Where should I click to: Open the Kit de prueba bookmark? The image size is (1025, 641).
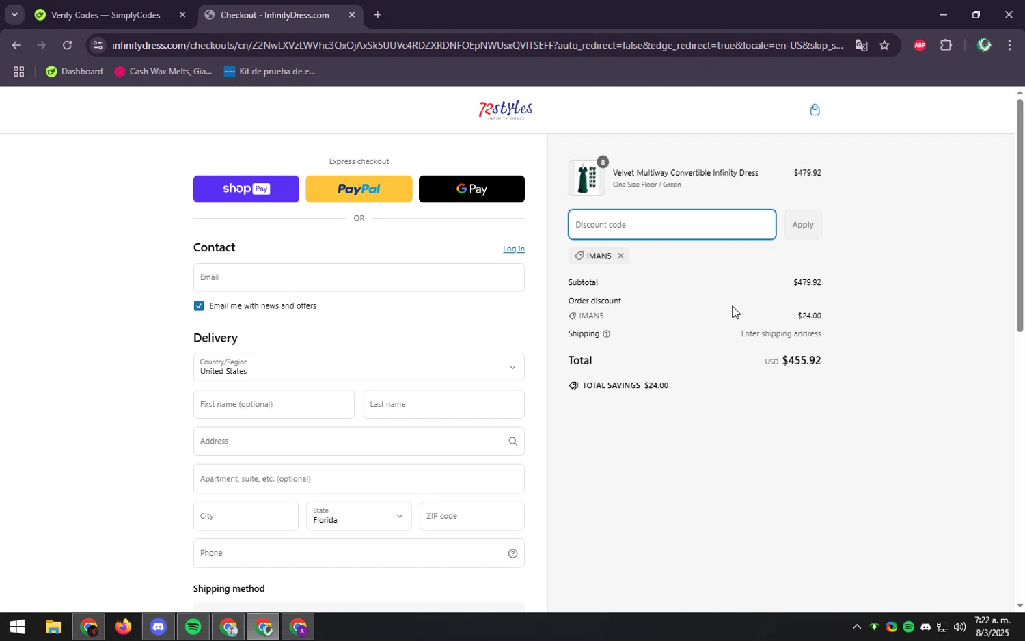pyautogui.click(x=270, y=71)
